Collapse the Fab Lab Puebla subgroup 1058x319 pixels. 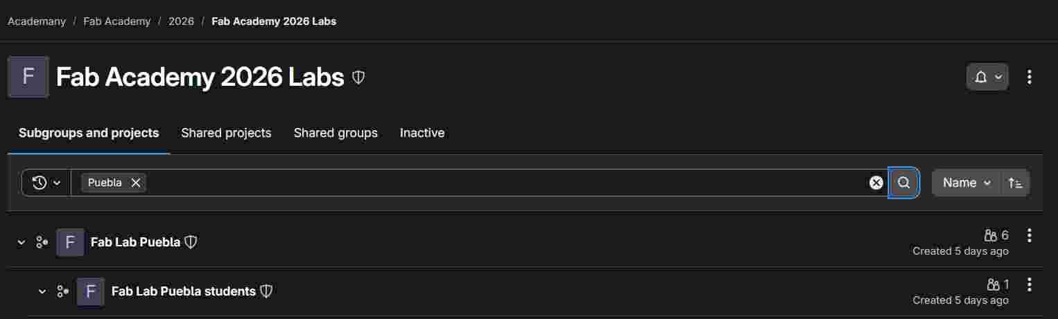pos(21,242)
